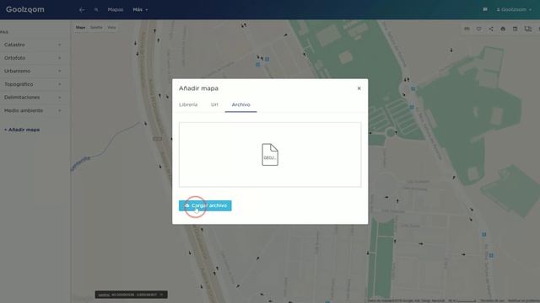The height and width of the screenshot is (303, 540).
Task: Close the Añadir mapa dialog
Action: (x=359, y=88)
